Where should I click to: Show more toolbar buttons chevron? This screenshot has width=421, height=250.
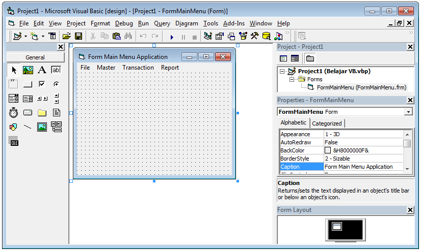[x=287, y=33]
